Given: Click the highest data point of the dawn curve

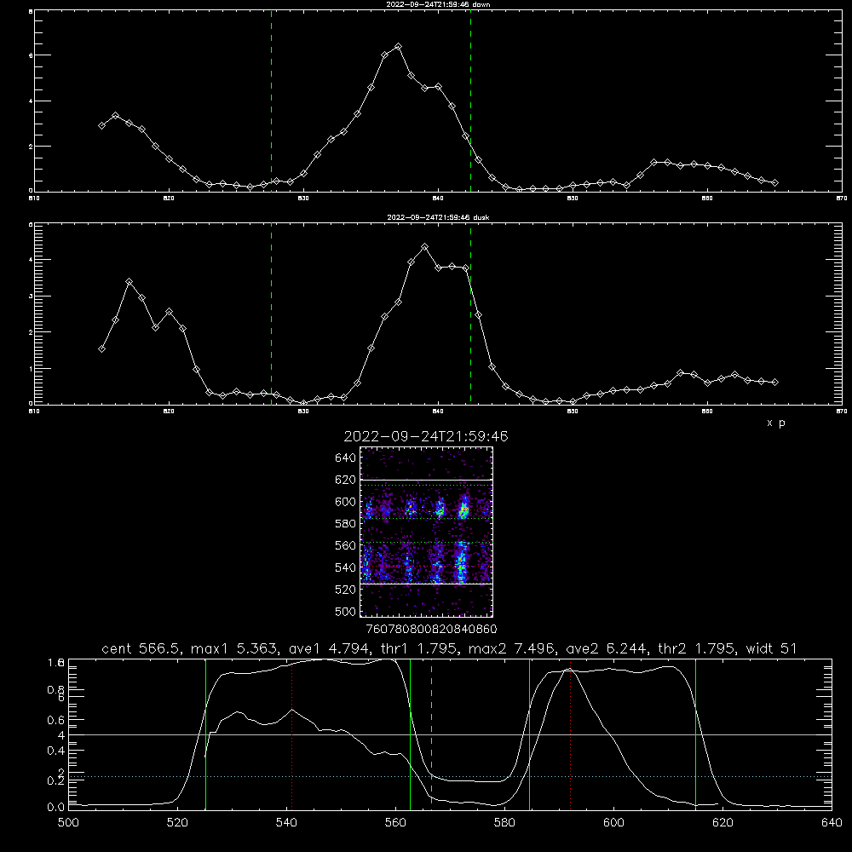Looking at the screenshot, I should click(398, 47).
